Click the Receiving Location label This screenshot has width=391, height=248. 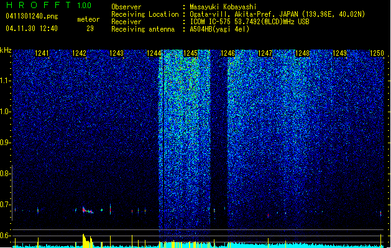tap(145, 14)
